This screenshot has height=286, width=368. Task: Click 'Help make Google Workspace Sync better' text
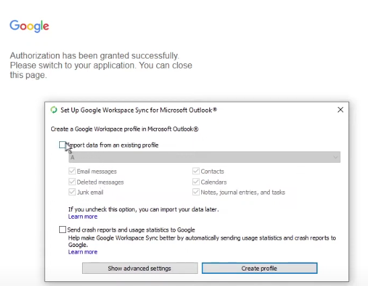(202, 242)
